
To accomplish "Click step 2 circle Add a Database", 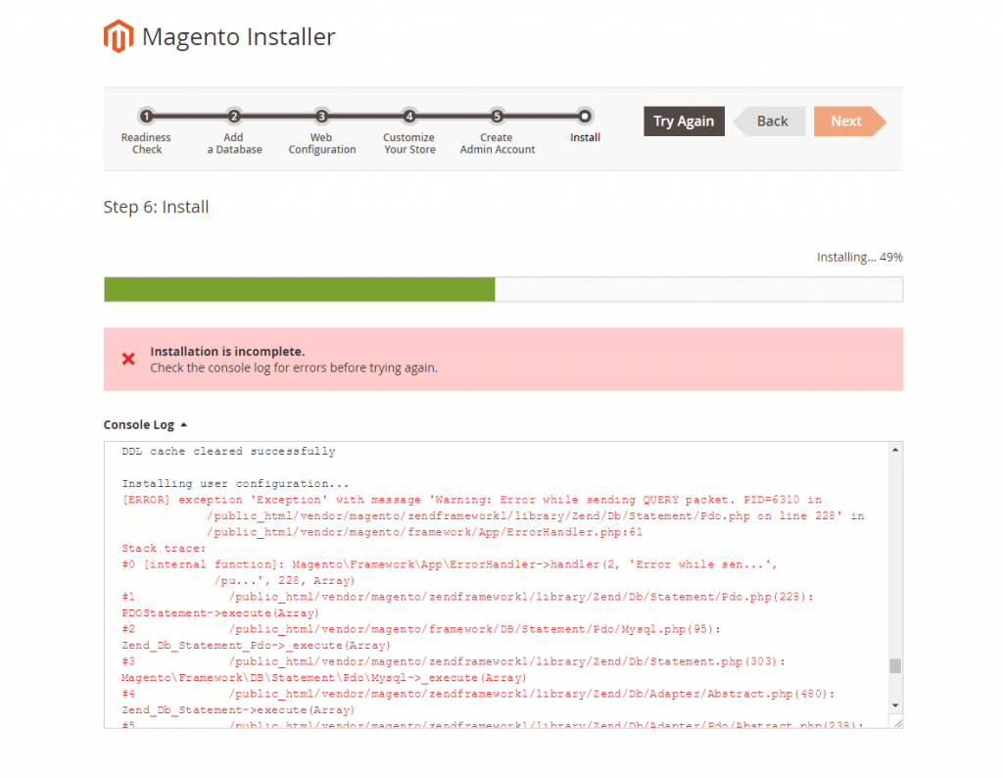I will point(234,117).
